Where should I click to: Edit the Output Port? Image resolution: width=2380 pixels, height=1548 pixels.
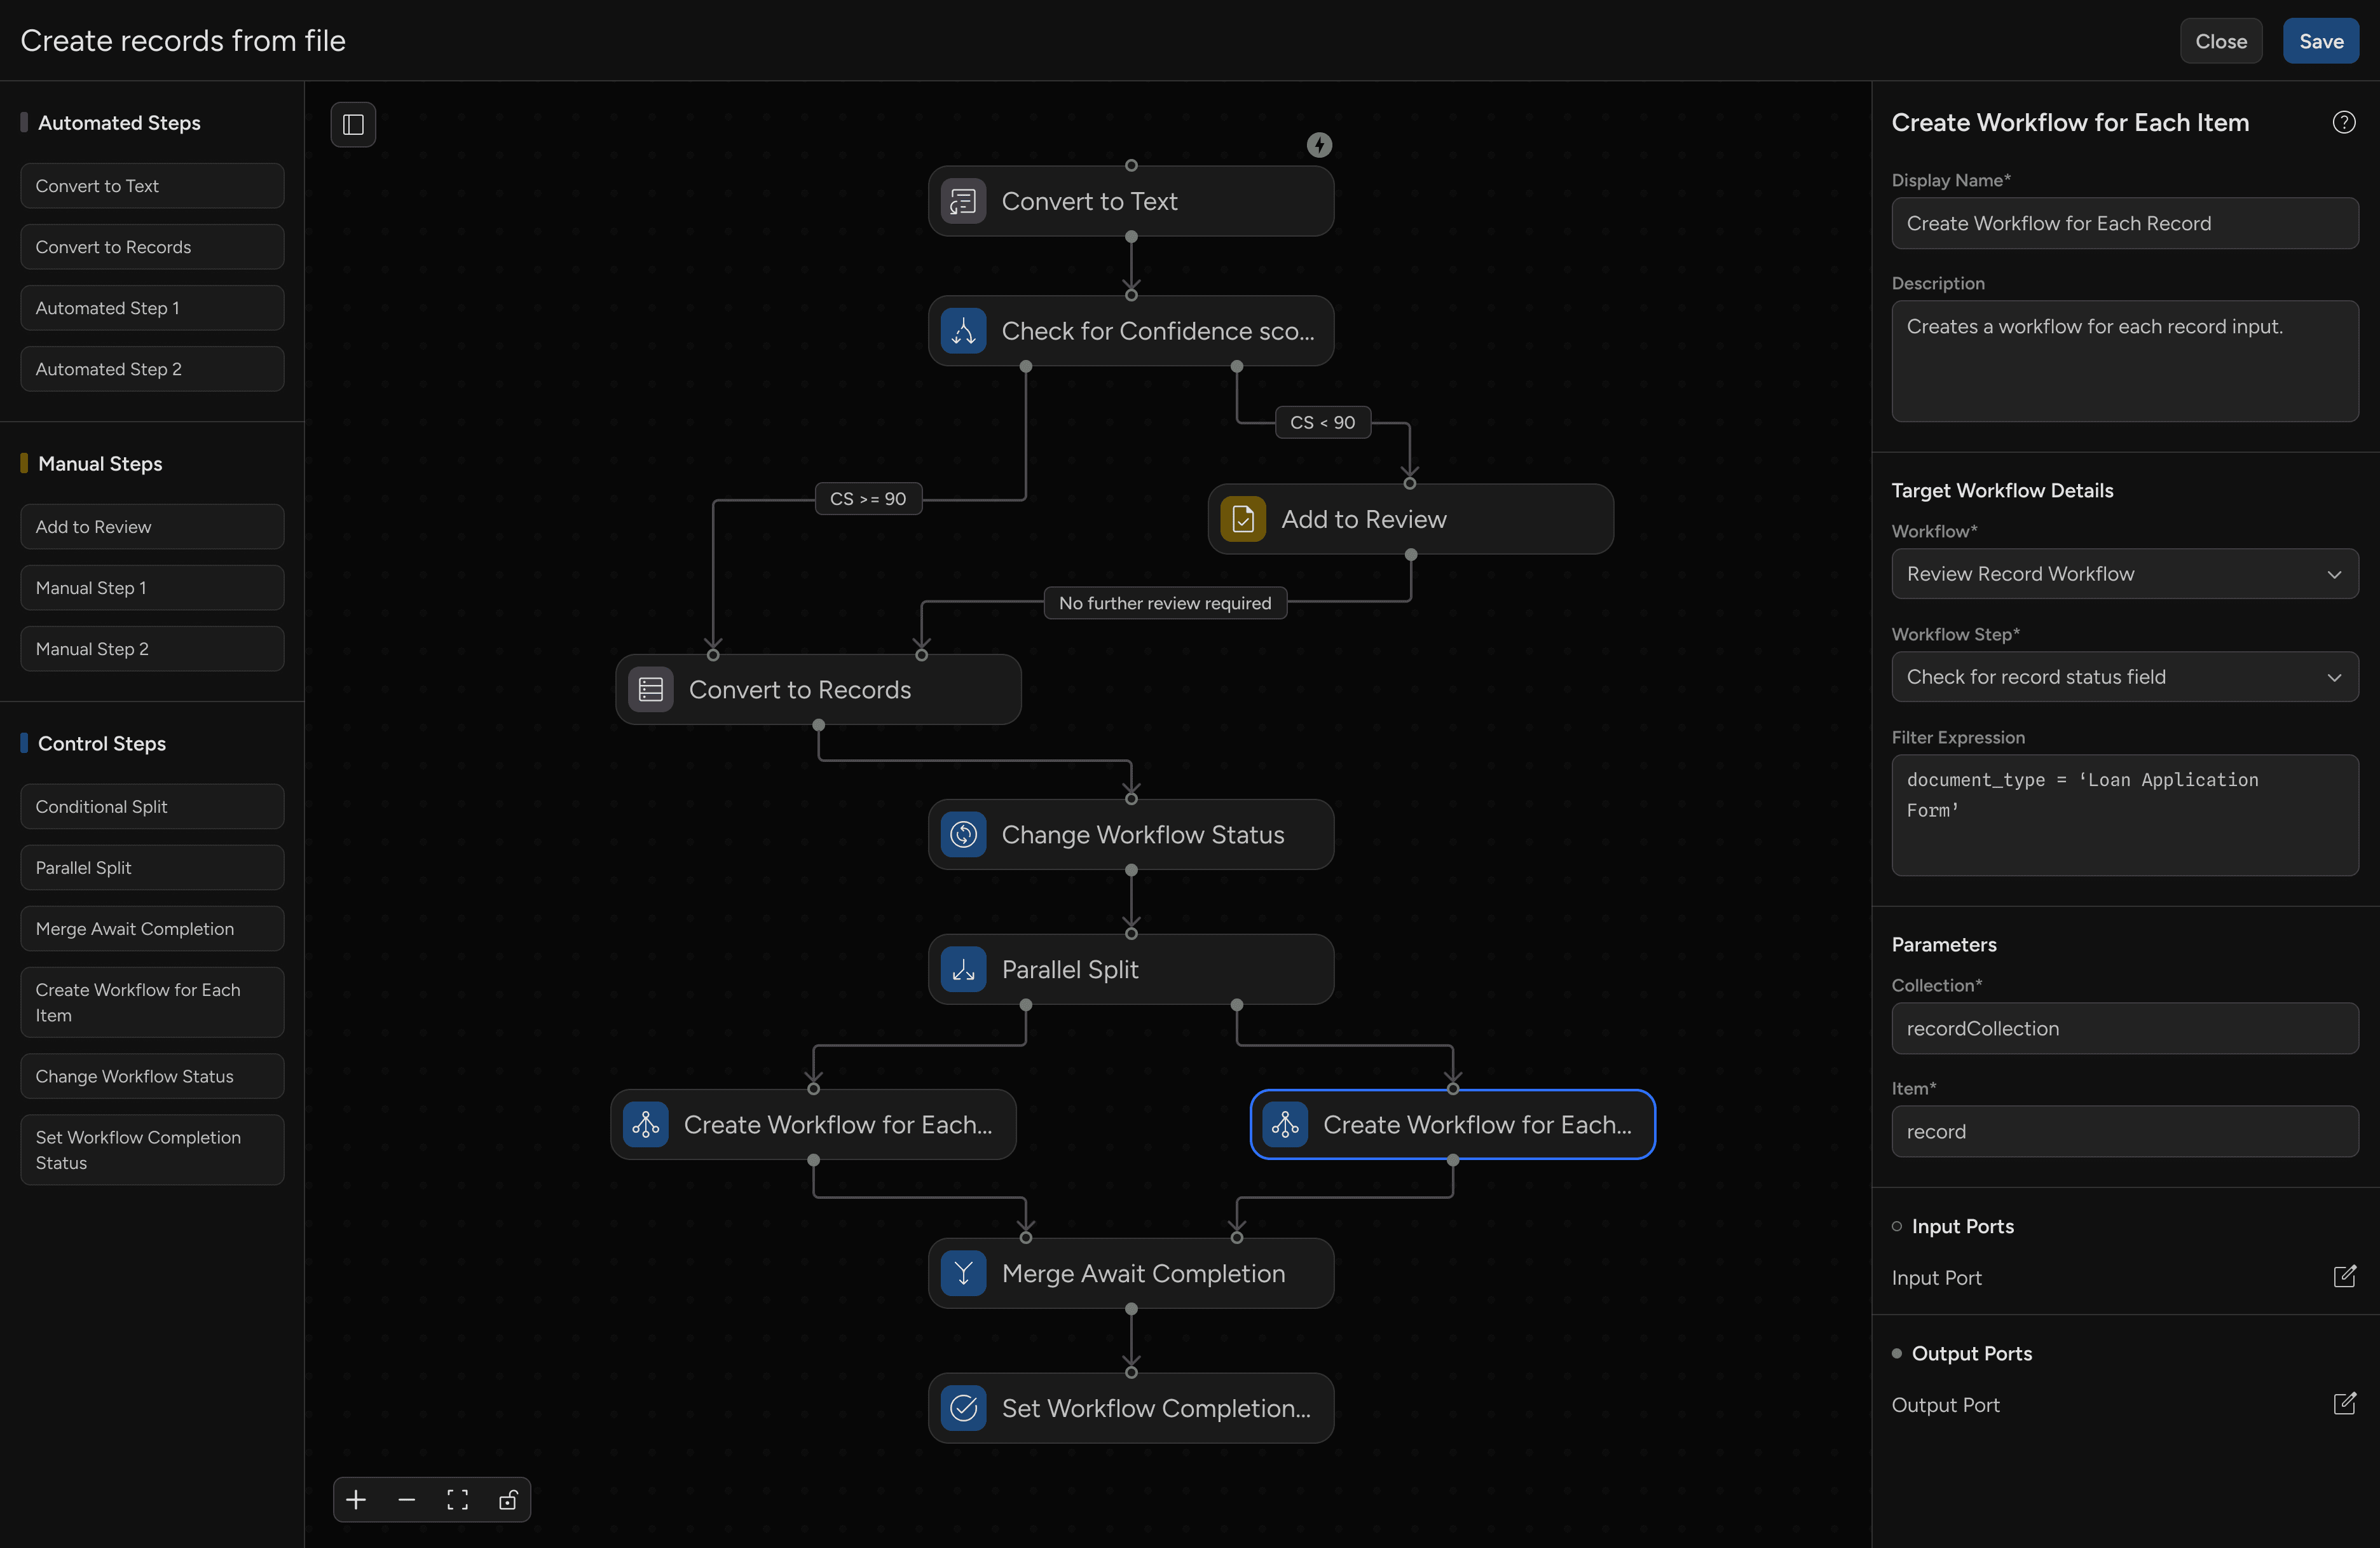click(2345, 1404)
